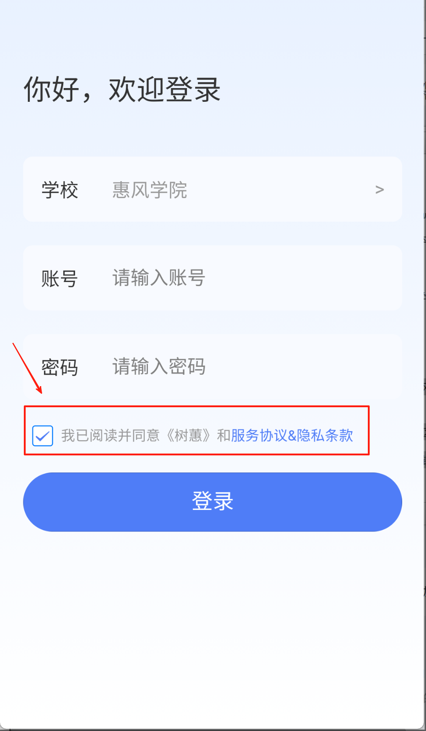The width and height of the screenshot is (426, 731).
Task: Click the word 隐私条款 in link
Action: [x=325, y=435]
